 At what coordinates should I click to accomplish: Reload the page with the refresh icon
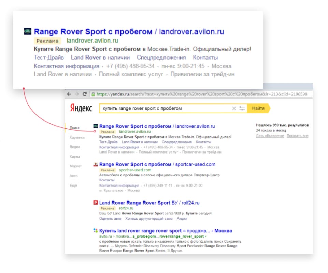[x=84, y=94]
